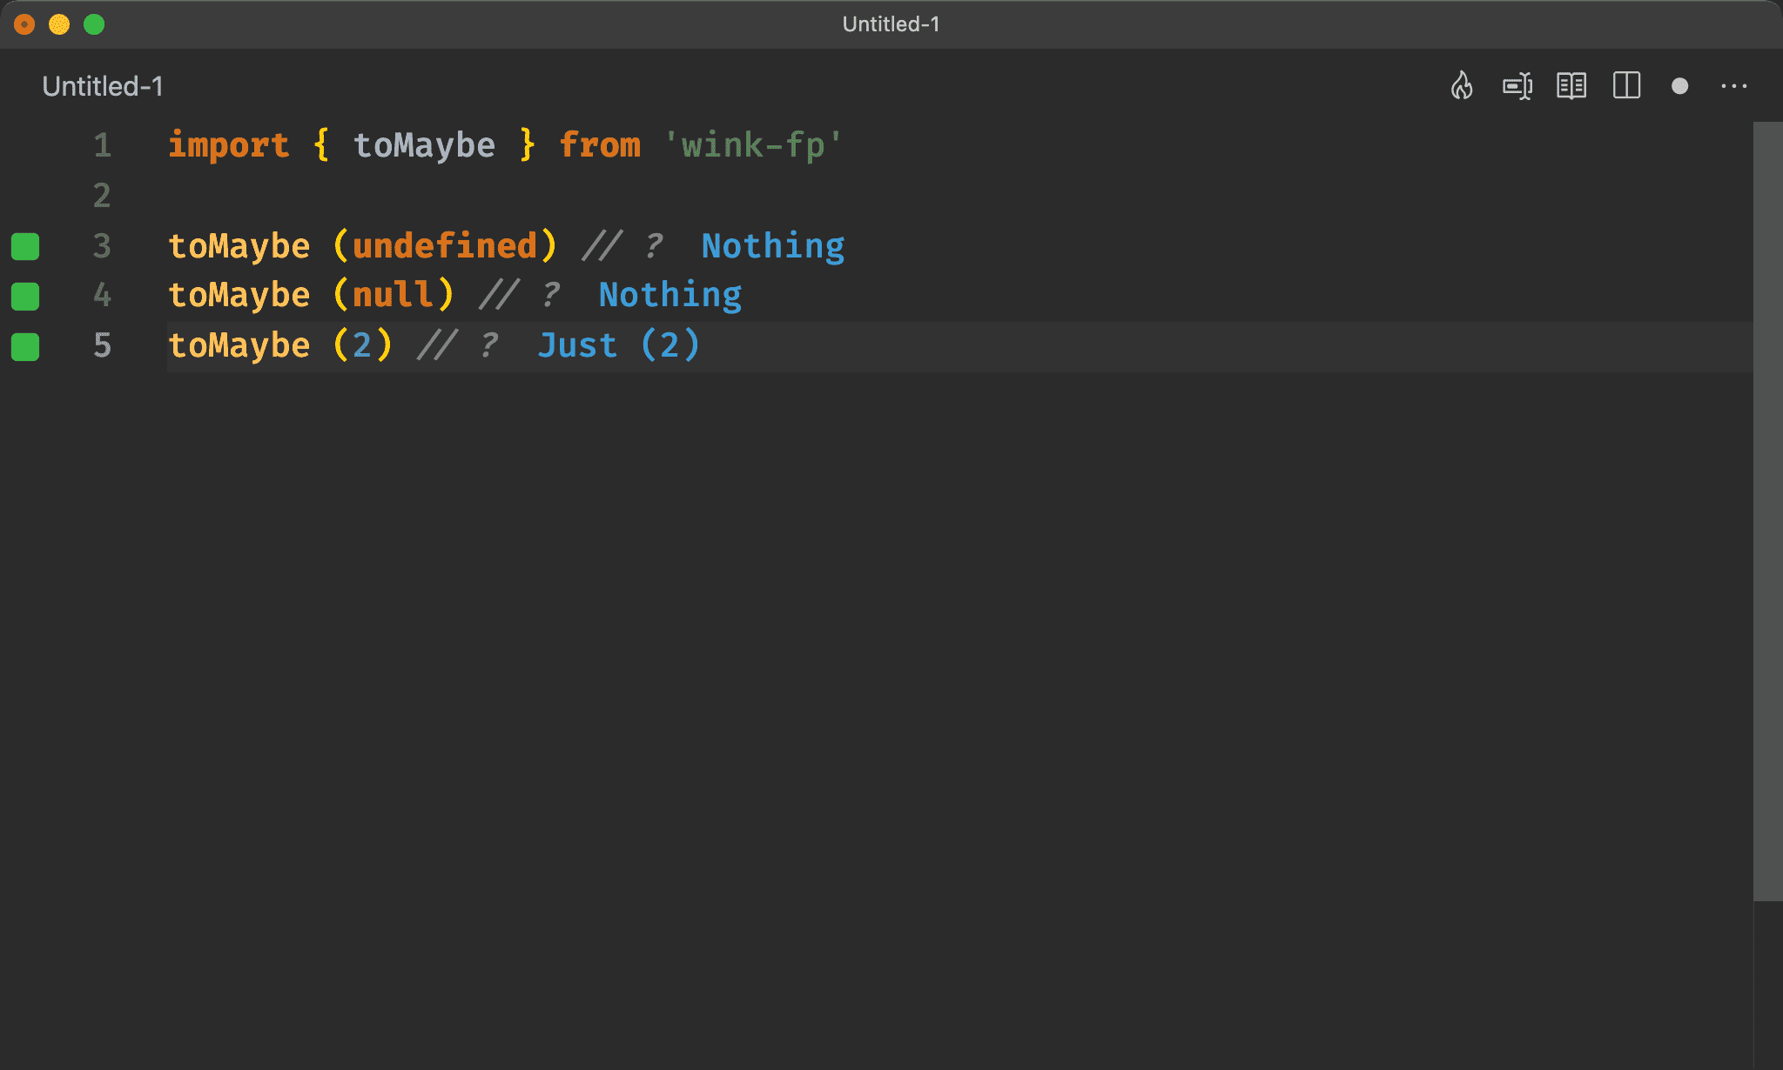Screen dimensions: 1783x1070
Task: Click green coverage marker on line 5
Action: tap(25, 346)
